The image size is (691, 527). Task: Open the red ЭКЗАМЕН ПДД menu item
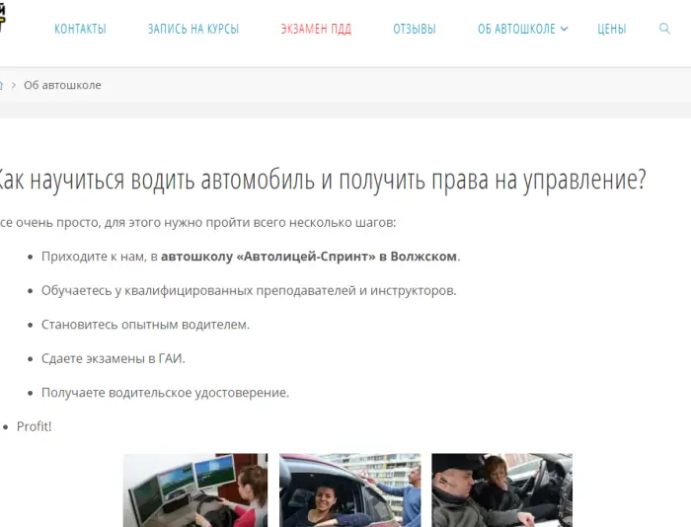point(316,29)
